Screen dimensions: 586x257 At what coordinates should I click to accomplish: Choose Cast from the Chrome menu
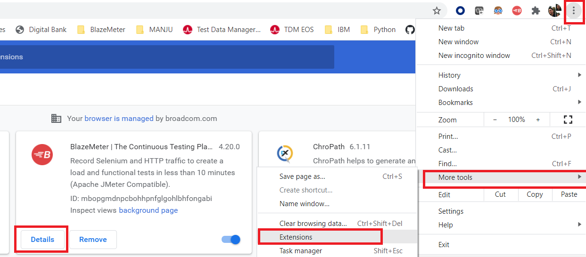tap(501, 150)
